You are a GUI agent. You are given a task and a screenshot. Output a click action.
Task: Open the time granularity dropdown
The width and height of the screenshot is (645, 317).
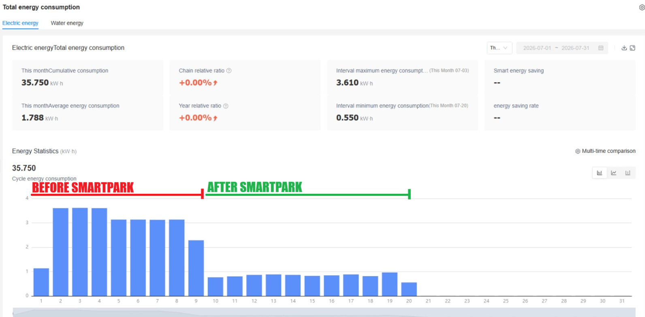coord(500,48)
